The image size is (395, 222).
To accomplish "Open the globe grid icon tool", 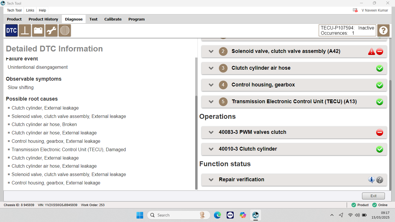I will pyautogui.click(x=65, y=30).
